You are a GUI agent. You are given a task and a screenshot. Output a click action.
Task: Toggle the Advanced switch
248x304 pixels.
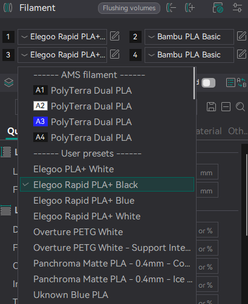point(209,83)
